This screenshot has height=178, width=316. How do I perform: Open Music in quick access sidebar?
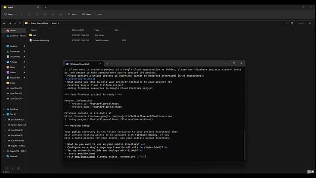tap(12, 67)
